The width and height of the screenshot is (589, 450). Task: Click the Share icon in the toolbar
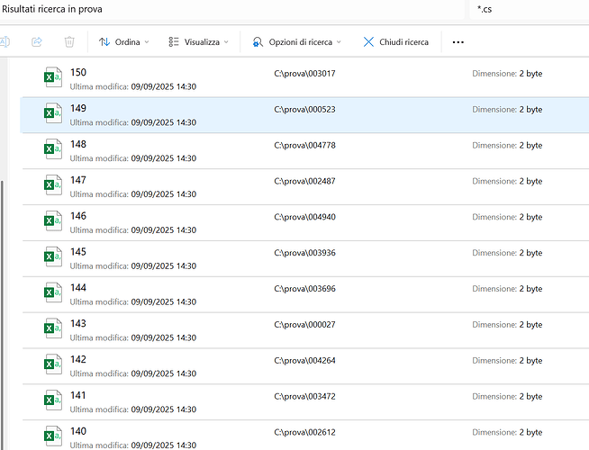coord(37,41)
